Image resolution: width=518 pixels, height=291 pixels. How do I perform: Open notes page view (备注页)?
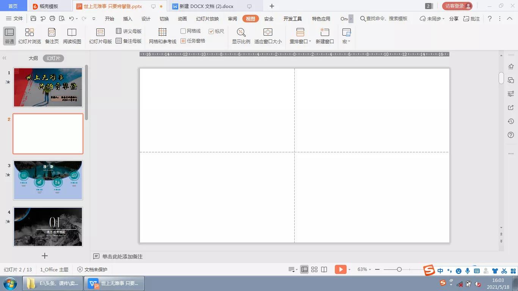[52, 36]
